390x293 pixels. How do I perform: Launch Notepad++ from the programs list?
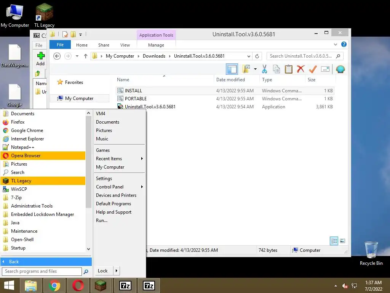tap(43, 147)
